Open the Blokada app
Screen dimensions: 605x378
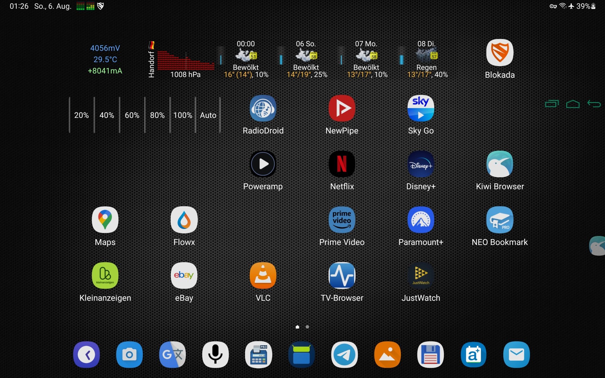[500, 53]
